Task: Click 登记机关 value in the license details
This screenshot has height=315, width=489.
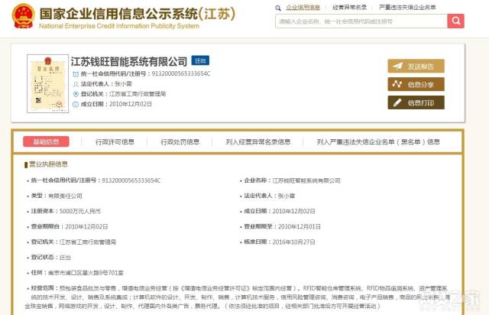Action: (88, 242)
